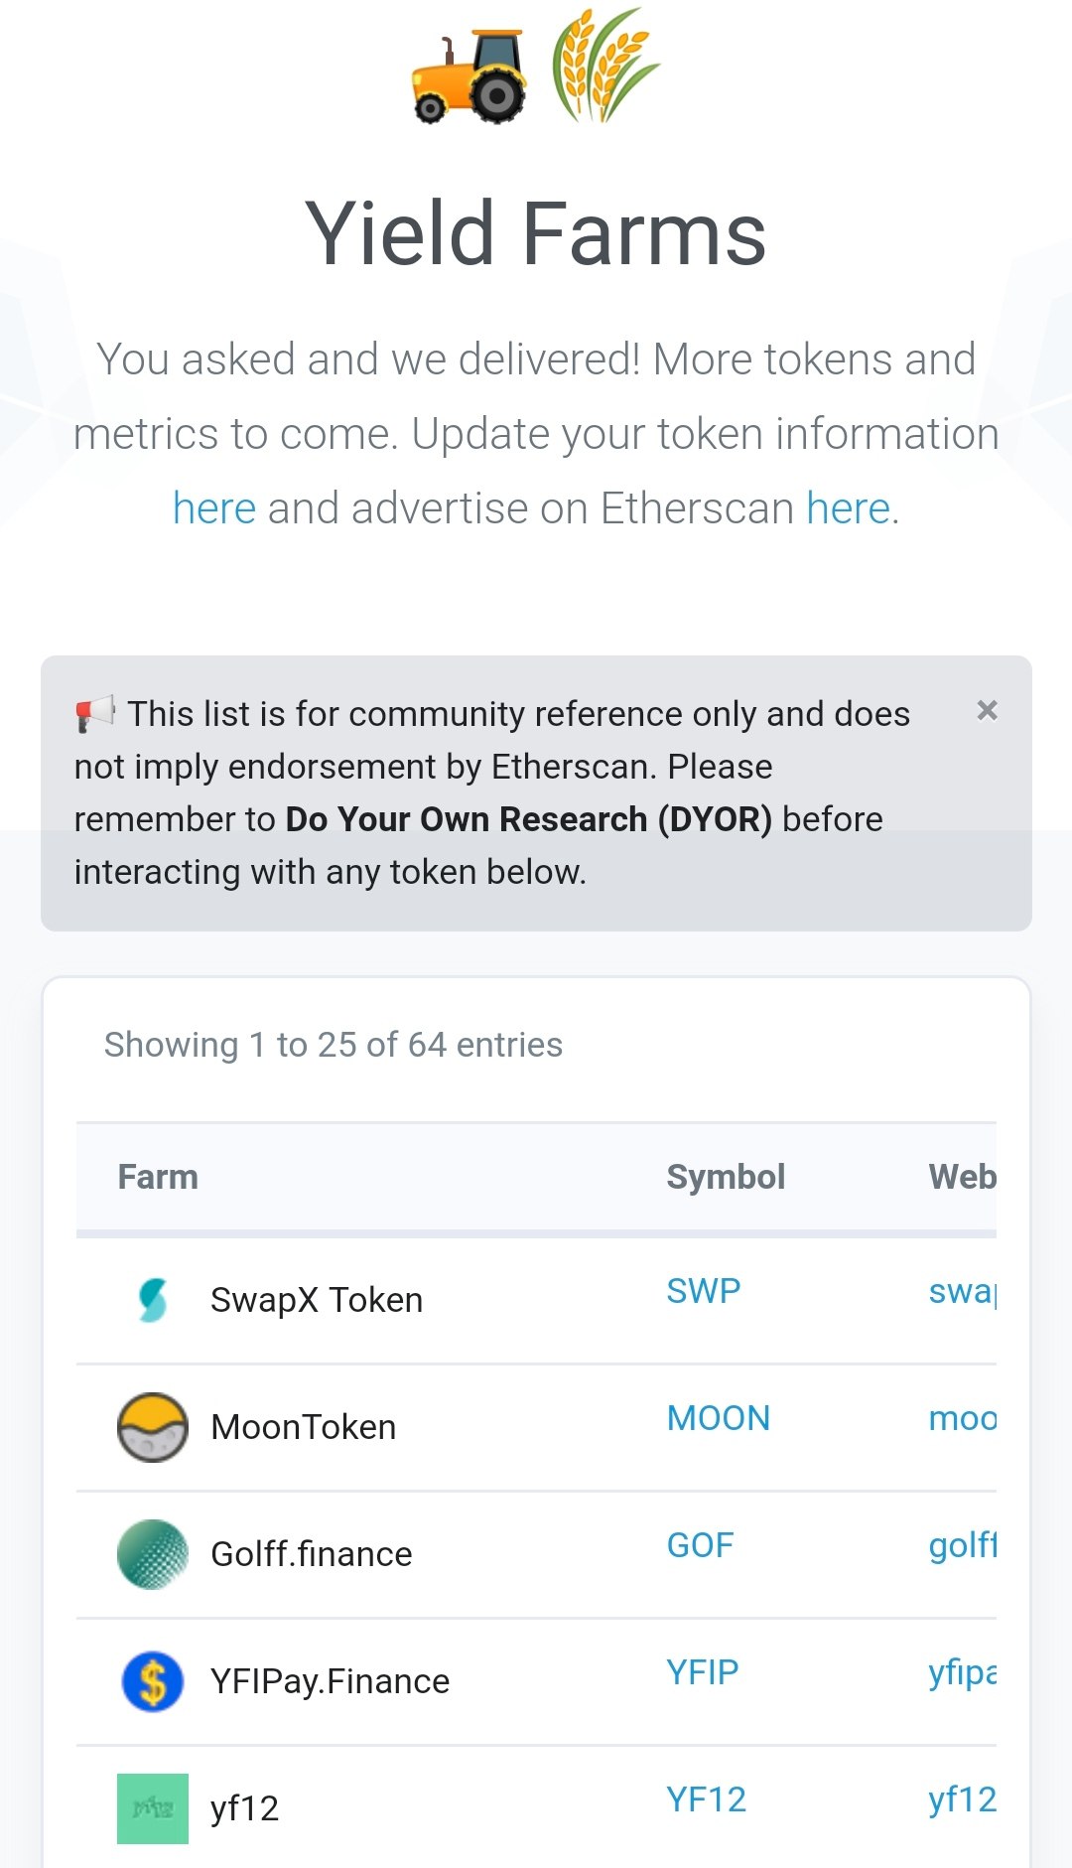Viewport: 1072px width, 1868px height.
Task: Open the SWP symbol link
Action: tap(703, 1291)
